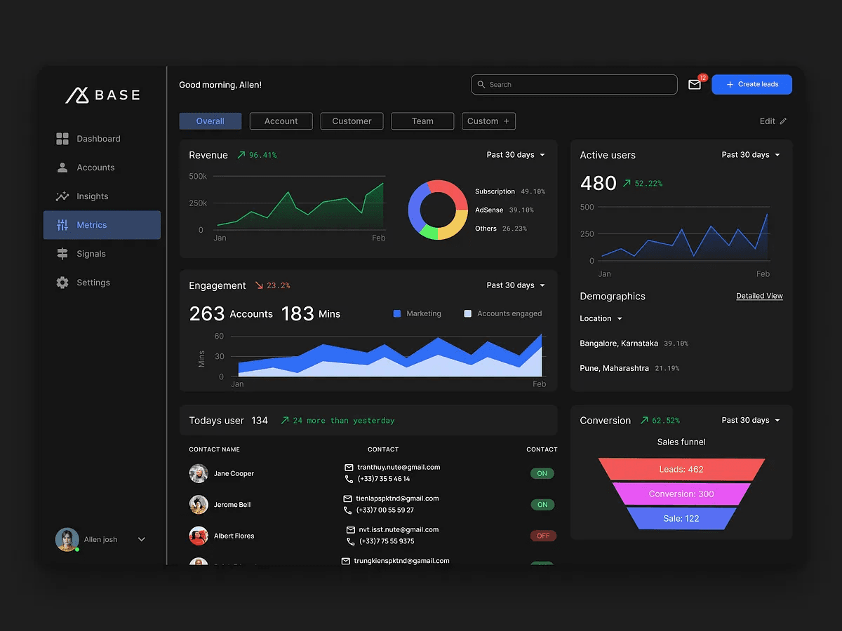Toggle Jane Cooper's ON switch
Screen dimensions: 842x631
point(542,473)
